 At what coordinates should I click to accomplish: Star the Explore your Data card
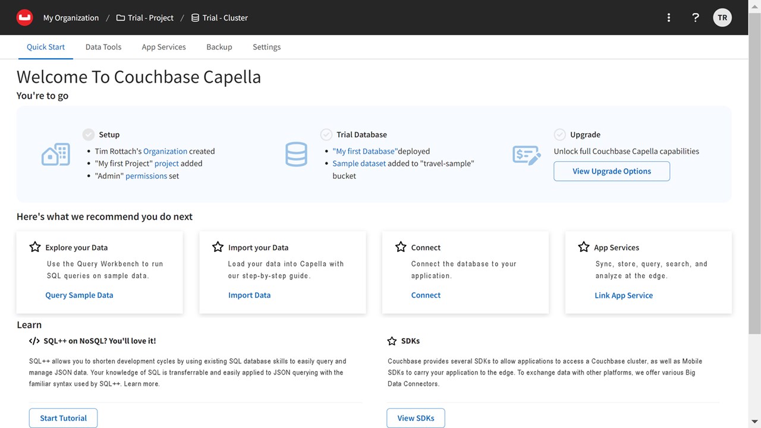click(x=35, y=247)
